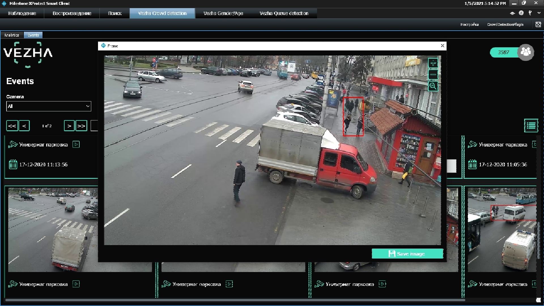Click the 1 of 2 page indicator

(47, 126)
